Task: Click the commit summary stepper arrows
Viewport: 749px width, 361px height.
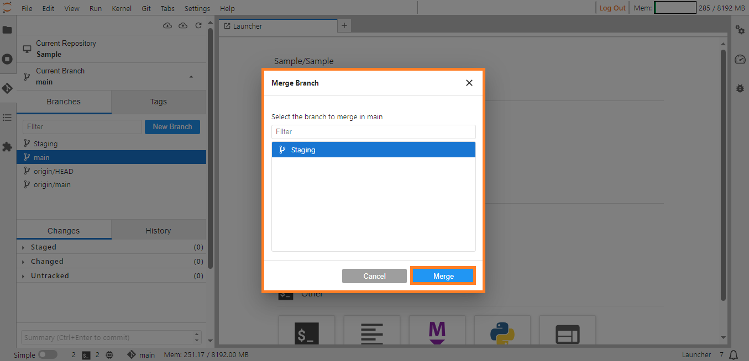Action: 198,337
